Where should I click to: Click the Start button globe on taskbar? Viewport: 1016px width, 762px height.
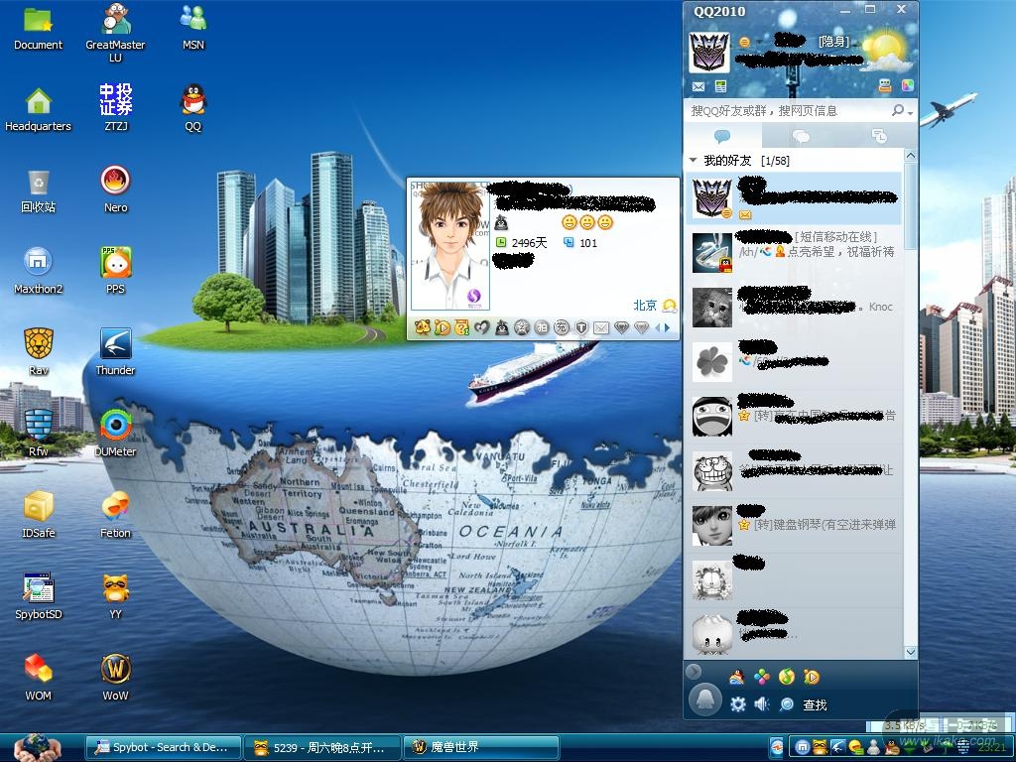(37, 746)
